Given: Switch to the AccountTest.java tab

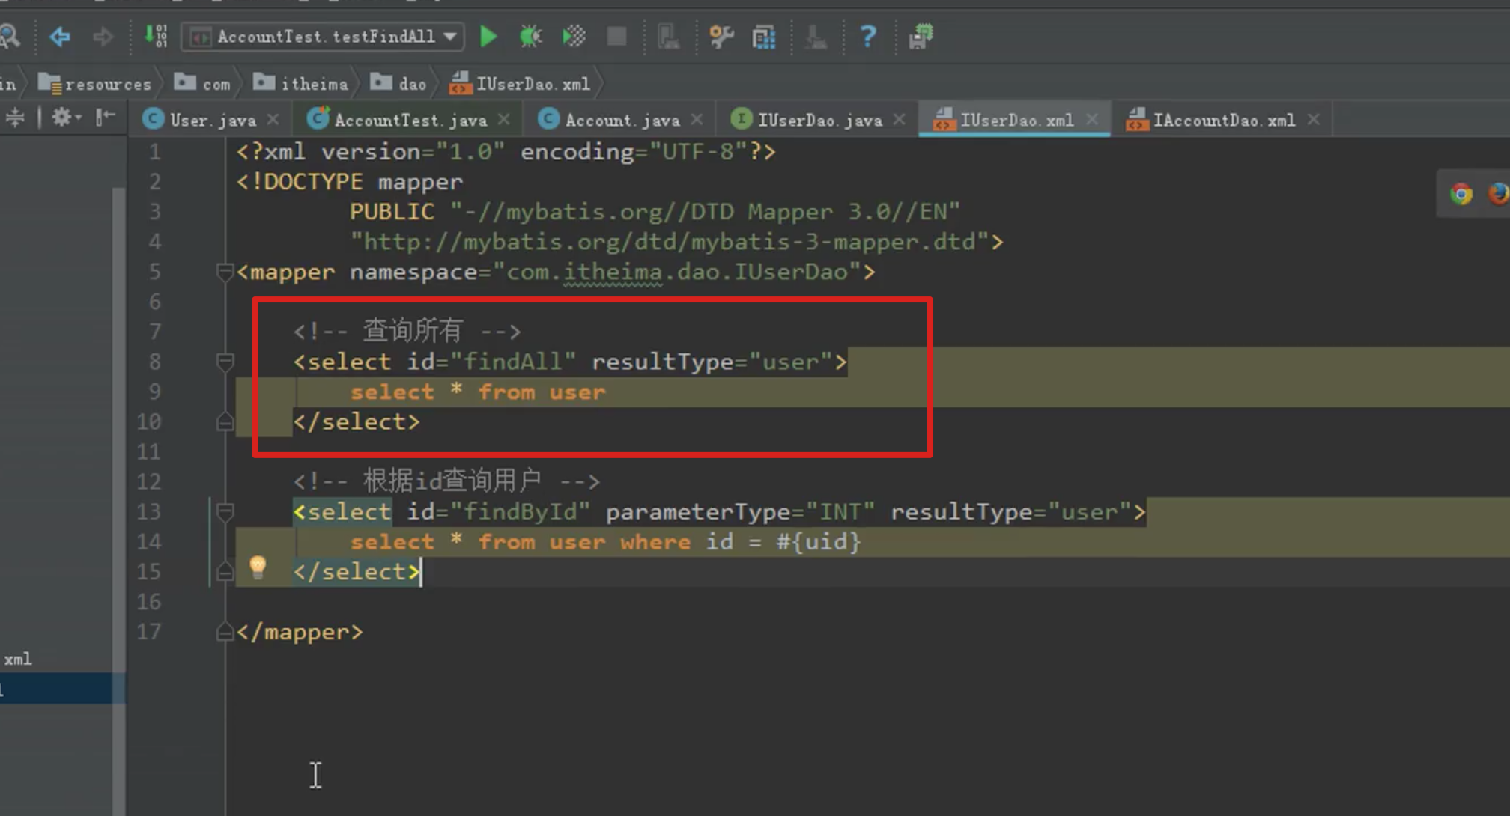Looking at the screenshot, I should pos(409,120).
